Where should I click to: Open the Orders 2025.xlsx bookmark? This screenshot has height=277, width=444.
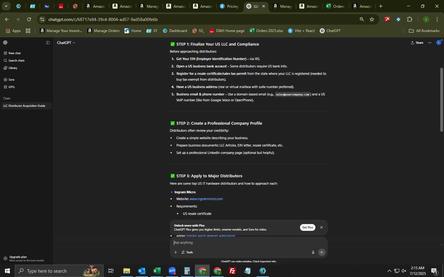tap(266, 31)
